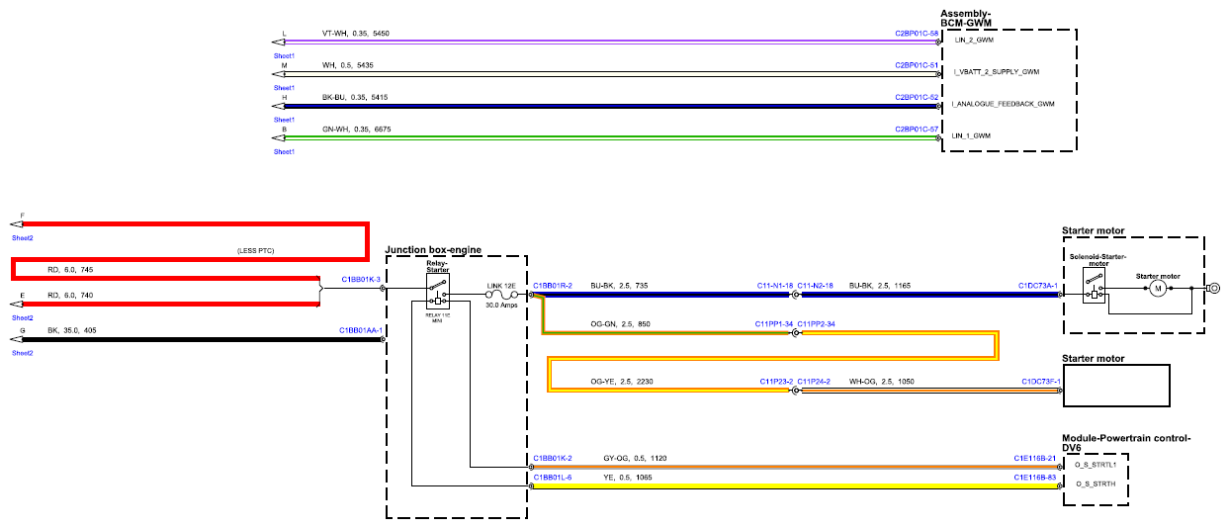1229x528 pixels.
Task: Open connector C1BB01R-2
Action: pos(553,286)
